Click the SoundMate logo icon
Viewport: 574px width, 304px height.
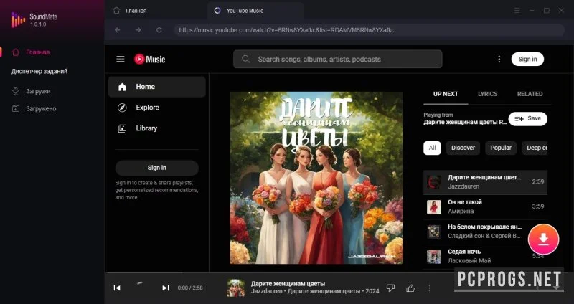(19, 20)
